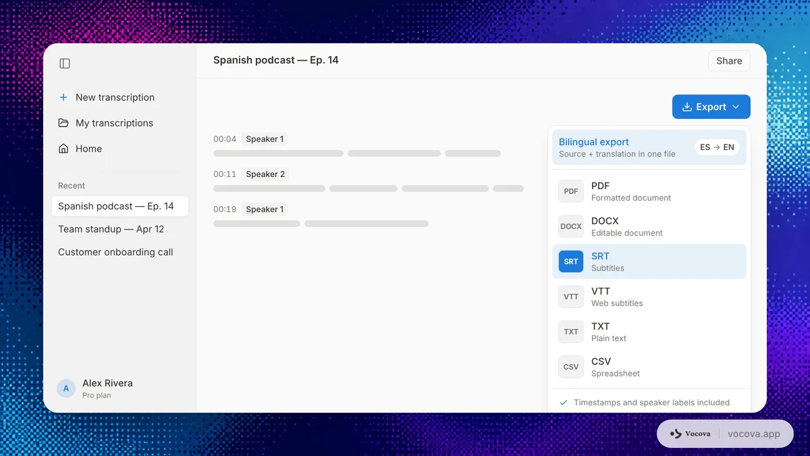Viewport: 810px width, 456px height.
Task: Click the VTT file type icon
Action: click(571, 297)
